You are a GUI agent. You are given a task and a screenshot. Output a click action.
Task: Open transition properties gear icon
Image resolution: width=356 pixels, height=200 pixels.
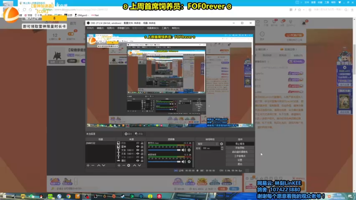pos(222,144)
